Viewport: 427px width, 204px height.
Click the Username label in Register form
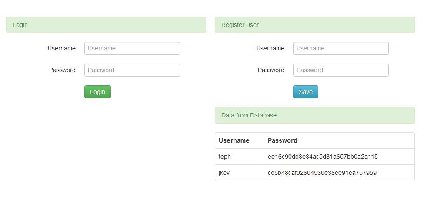(270, 48)
